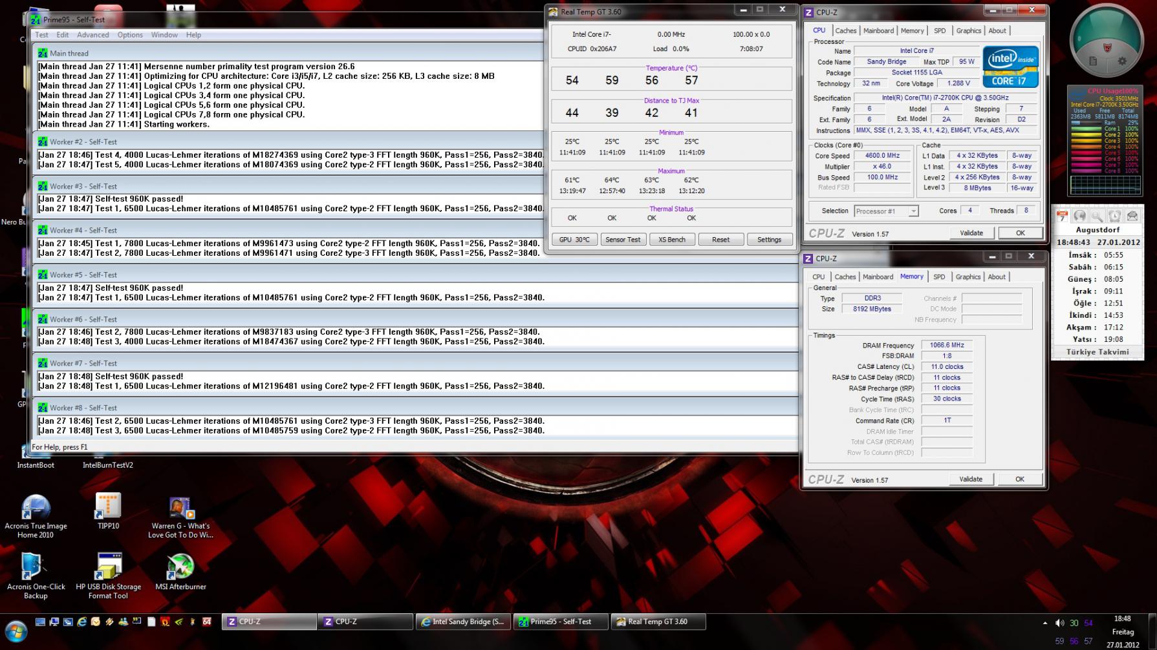Open the IntelBurnTestV2 desktop shortcut
The width and height of the screenshot is (1157, 650).
click(108, 465)
